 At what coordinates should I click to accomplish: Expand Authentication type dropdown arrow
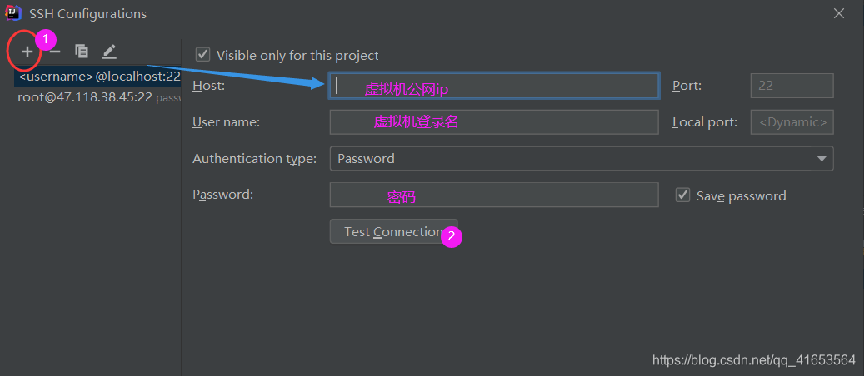(x=821, y=159)
